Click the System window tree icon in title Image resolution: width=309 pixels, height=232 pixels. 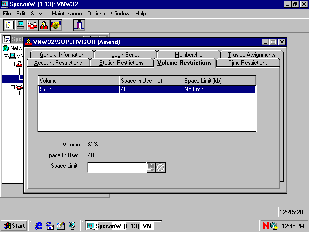point(7,39)
